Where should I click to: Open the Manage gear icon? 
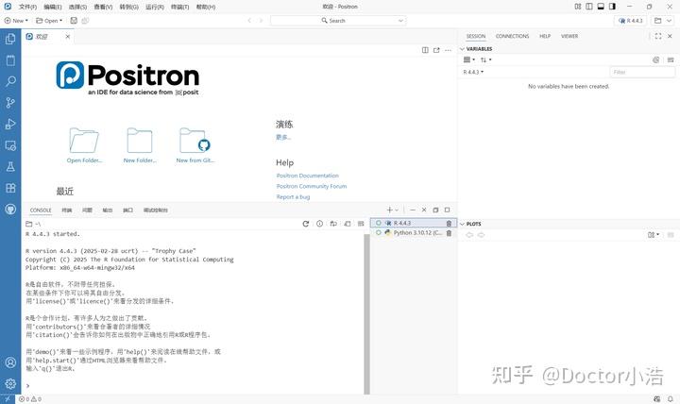pos(10,383)
